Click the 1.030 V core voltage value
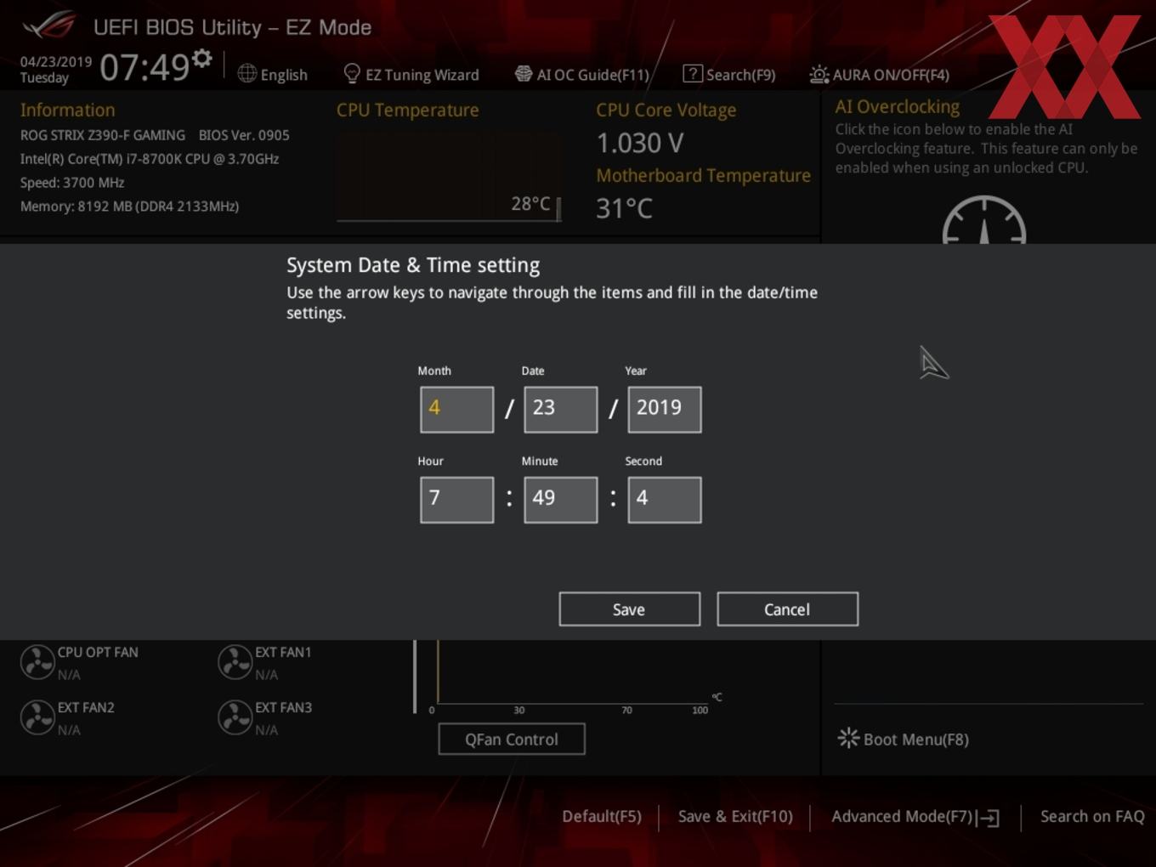 point(640,143)
